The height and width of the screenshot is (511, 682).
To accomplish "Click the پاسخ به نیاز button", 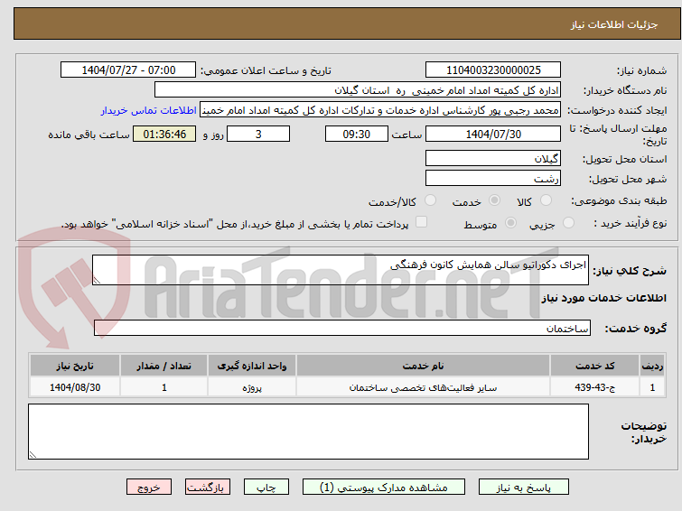I will (x=524, y=488).
